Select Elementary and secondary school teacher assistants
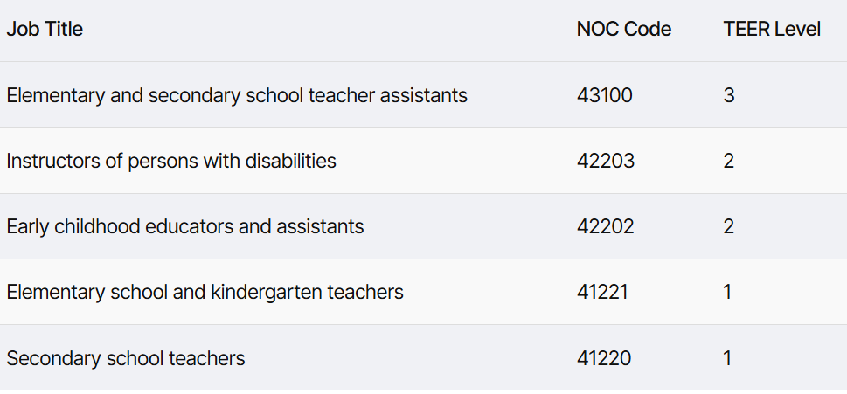Image resolution: width=847 pixels, height=394 pixels. coord(237,95)
